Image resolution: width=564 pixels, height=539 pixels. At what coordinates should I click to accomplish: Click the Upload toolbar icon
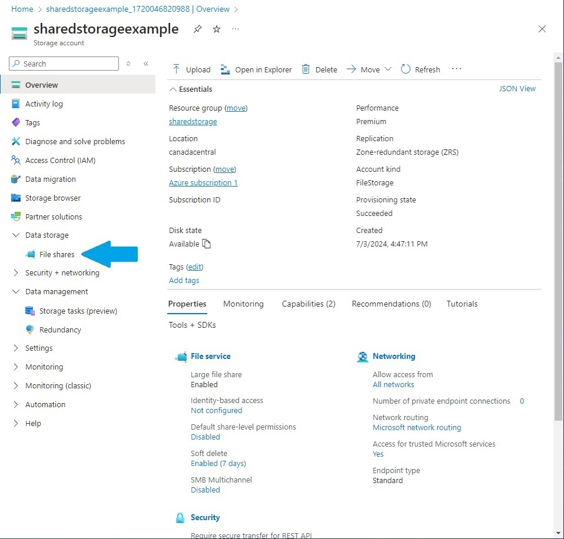[178, 69]
